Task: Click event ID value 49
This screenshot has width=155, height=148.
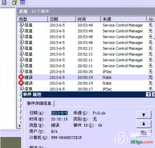Action: coord(100,125)
